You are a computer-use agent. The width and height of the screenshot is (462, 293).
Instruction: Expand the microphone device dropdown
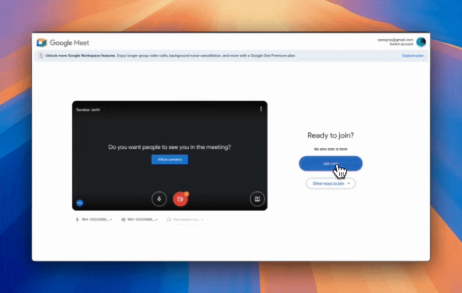click(94, 219)
